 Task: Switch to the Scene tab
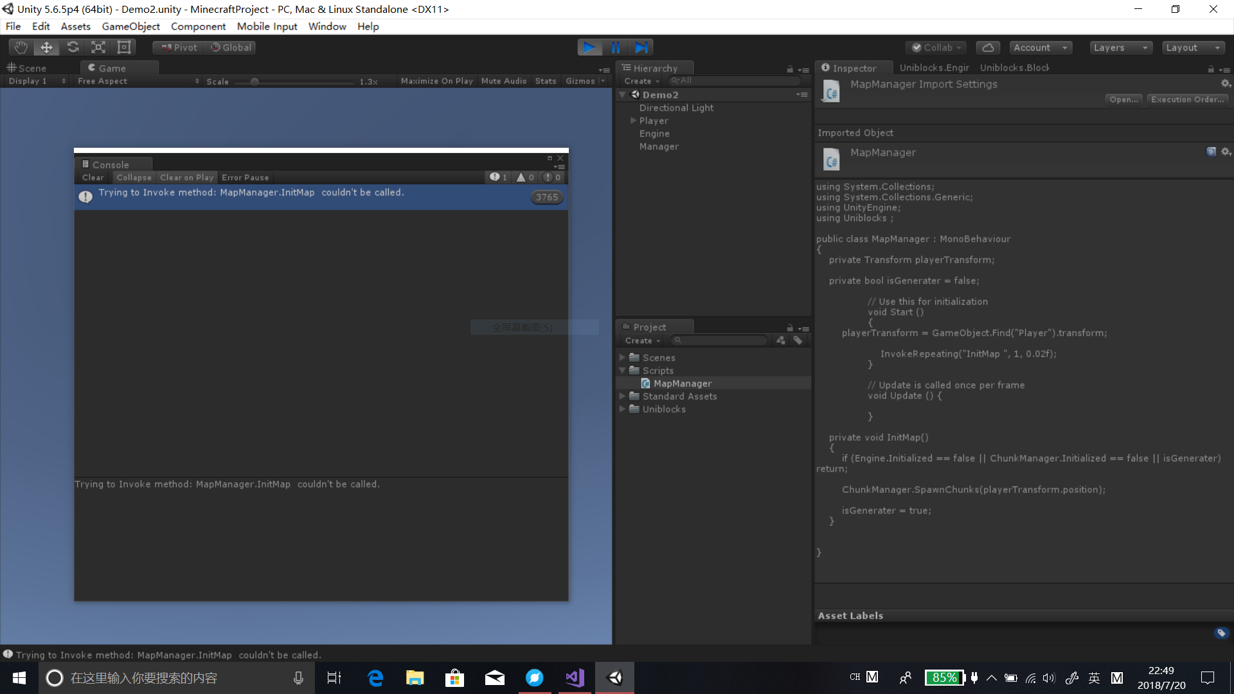pos(27,68)
